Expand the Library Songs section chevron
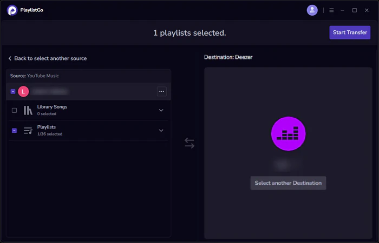 click(161, 110)
